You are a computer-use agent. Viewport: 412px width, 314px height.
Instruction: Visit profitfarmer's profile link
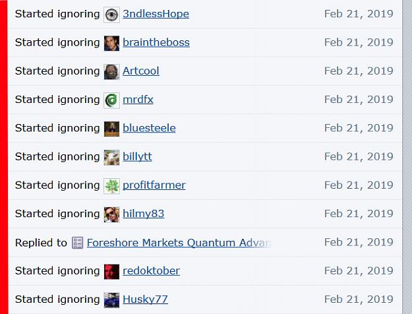click(154, 185)
